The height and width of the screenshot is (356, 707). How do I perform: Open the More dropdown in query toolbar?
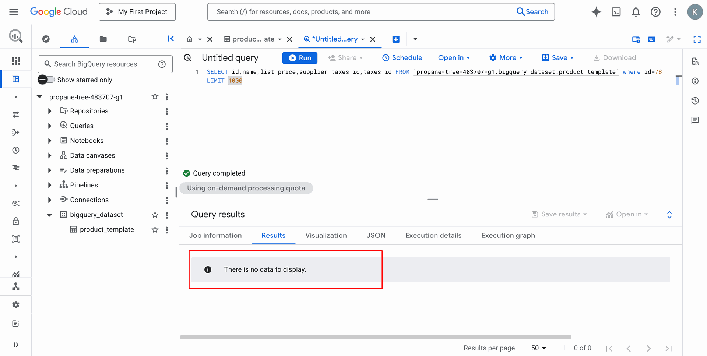[506, 58]
